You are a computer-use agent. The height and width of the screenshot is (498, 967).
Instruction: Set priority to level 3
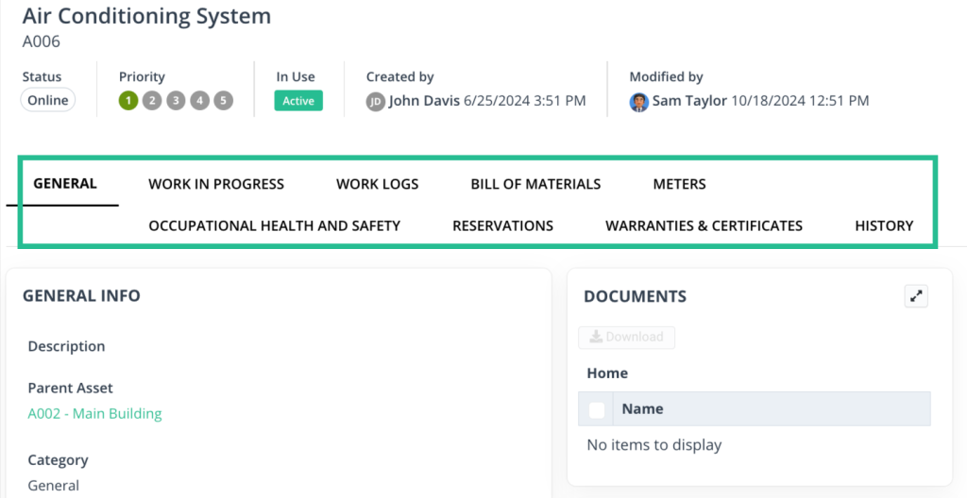click(x=176, y=101)
